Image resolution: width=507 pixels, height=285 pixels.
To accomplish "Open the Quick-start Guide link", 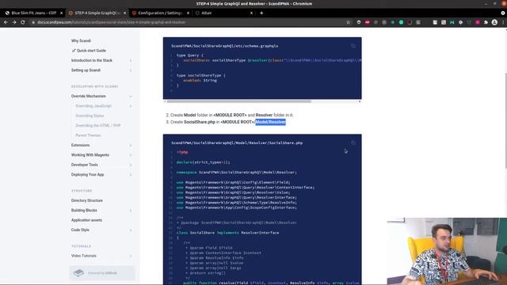I will coord(89,51).
